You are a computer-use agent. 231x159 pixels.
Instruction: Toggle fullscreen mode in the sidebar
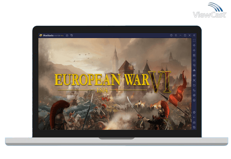[x=194, y=40]
